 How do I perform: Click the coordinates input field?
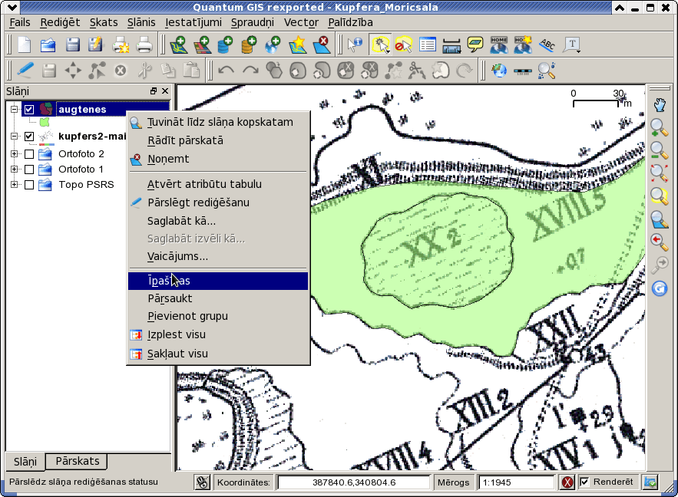coord(354,482)
